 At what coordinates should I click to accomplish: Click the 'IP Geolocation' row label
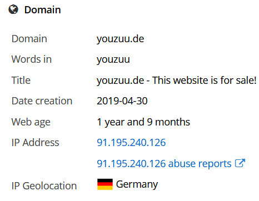coord(44,186)
